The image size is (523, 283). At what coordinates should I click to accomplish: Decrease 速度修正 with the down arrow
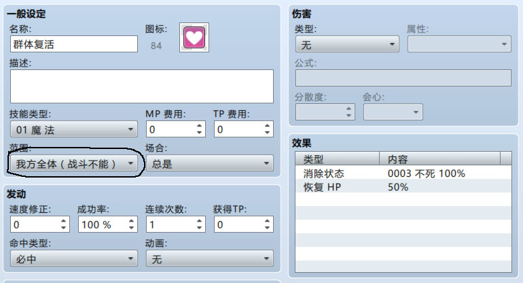[64, 228]
